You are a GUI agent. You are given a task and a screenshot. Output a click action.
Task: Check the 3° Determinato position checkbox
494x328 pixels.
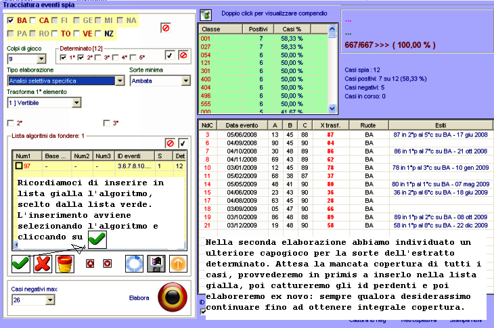[x=98, y=57]
